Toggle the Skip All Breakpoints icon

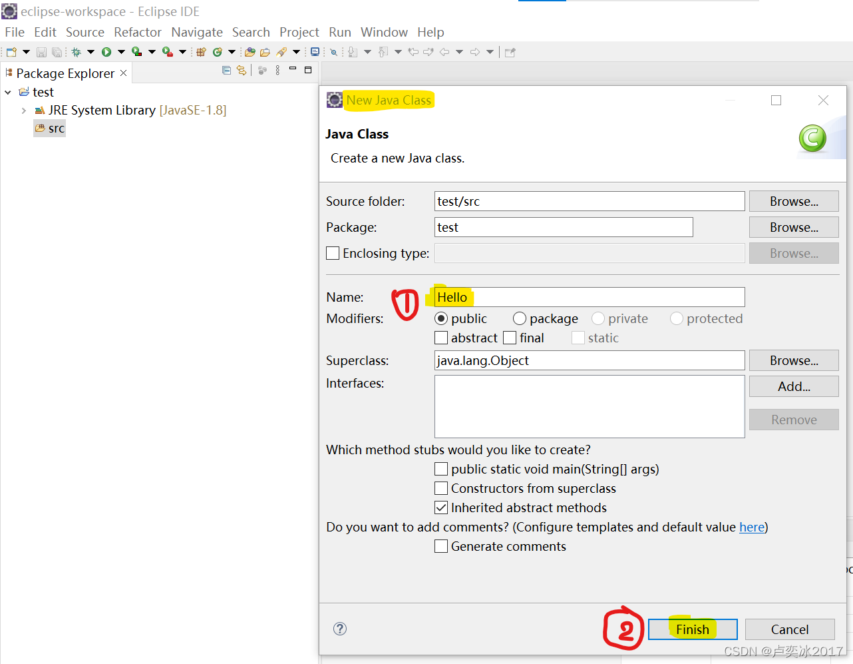(x=333, y=52)
